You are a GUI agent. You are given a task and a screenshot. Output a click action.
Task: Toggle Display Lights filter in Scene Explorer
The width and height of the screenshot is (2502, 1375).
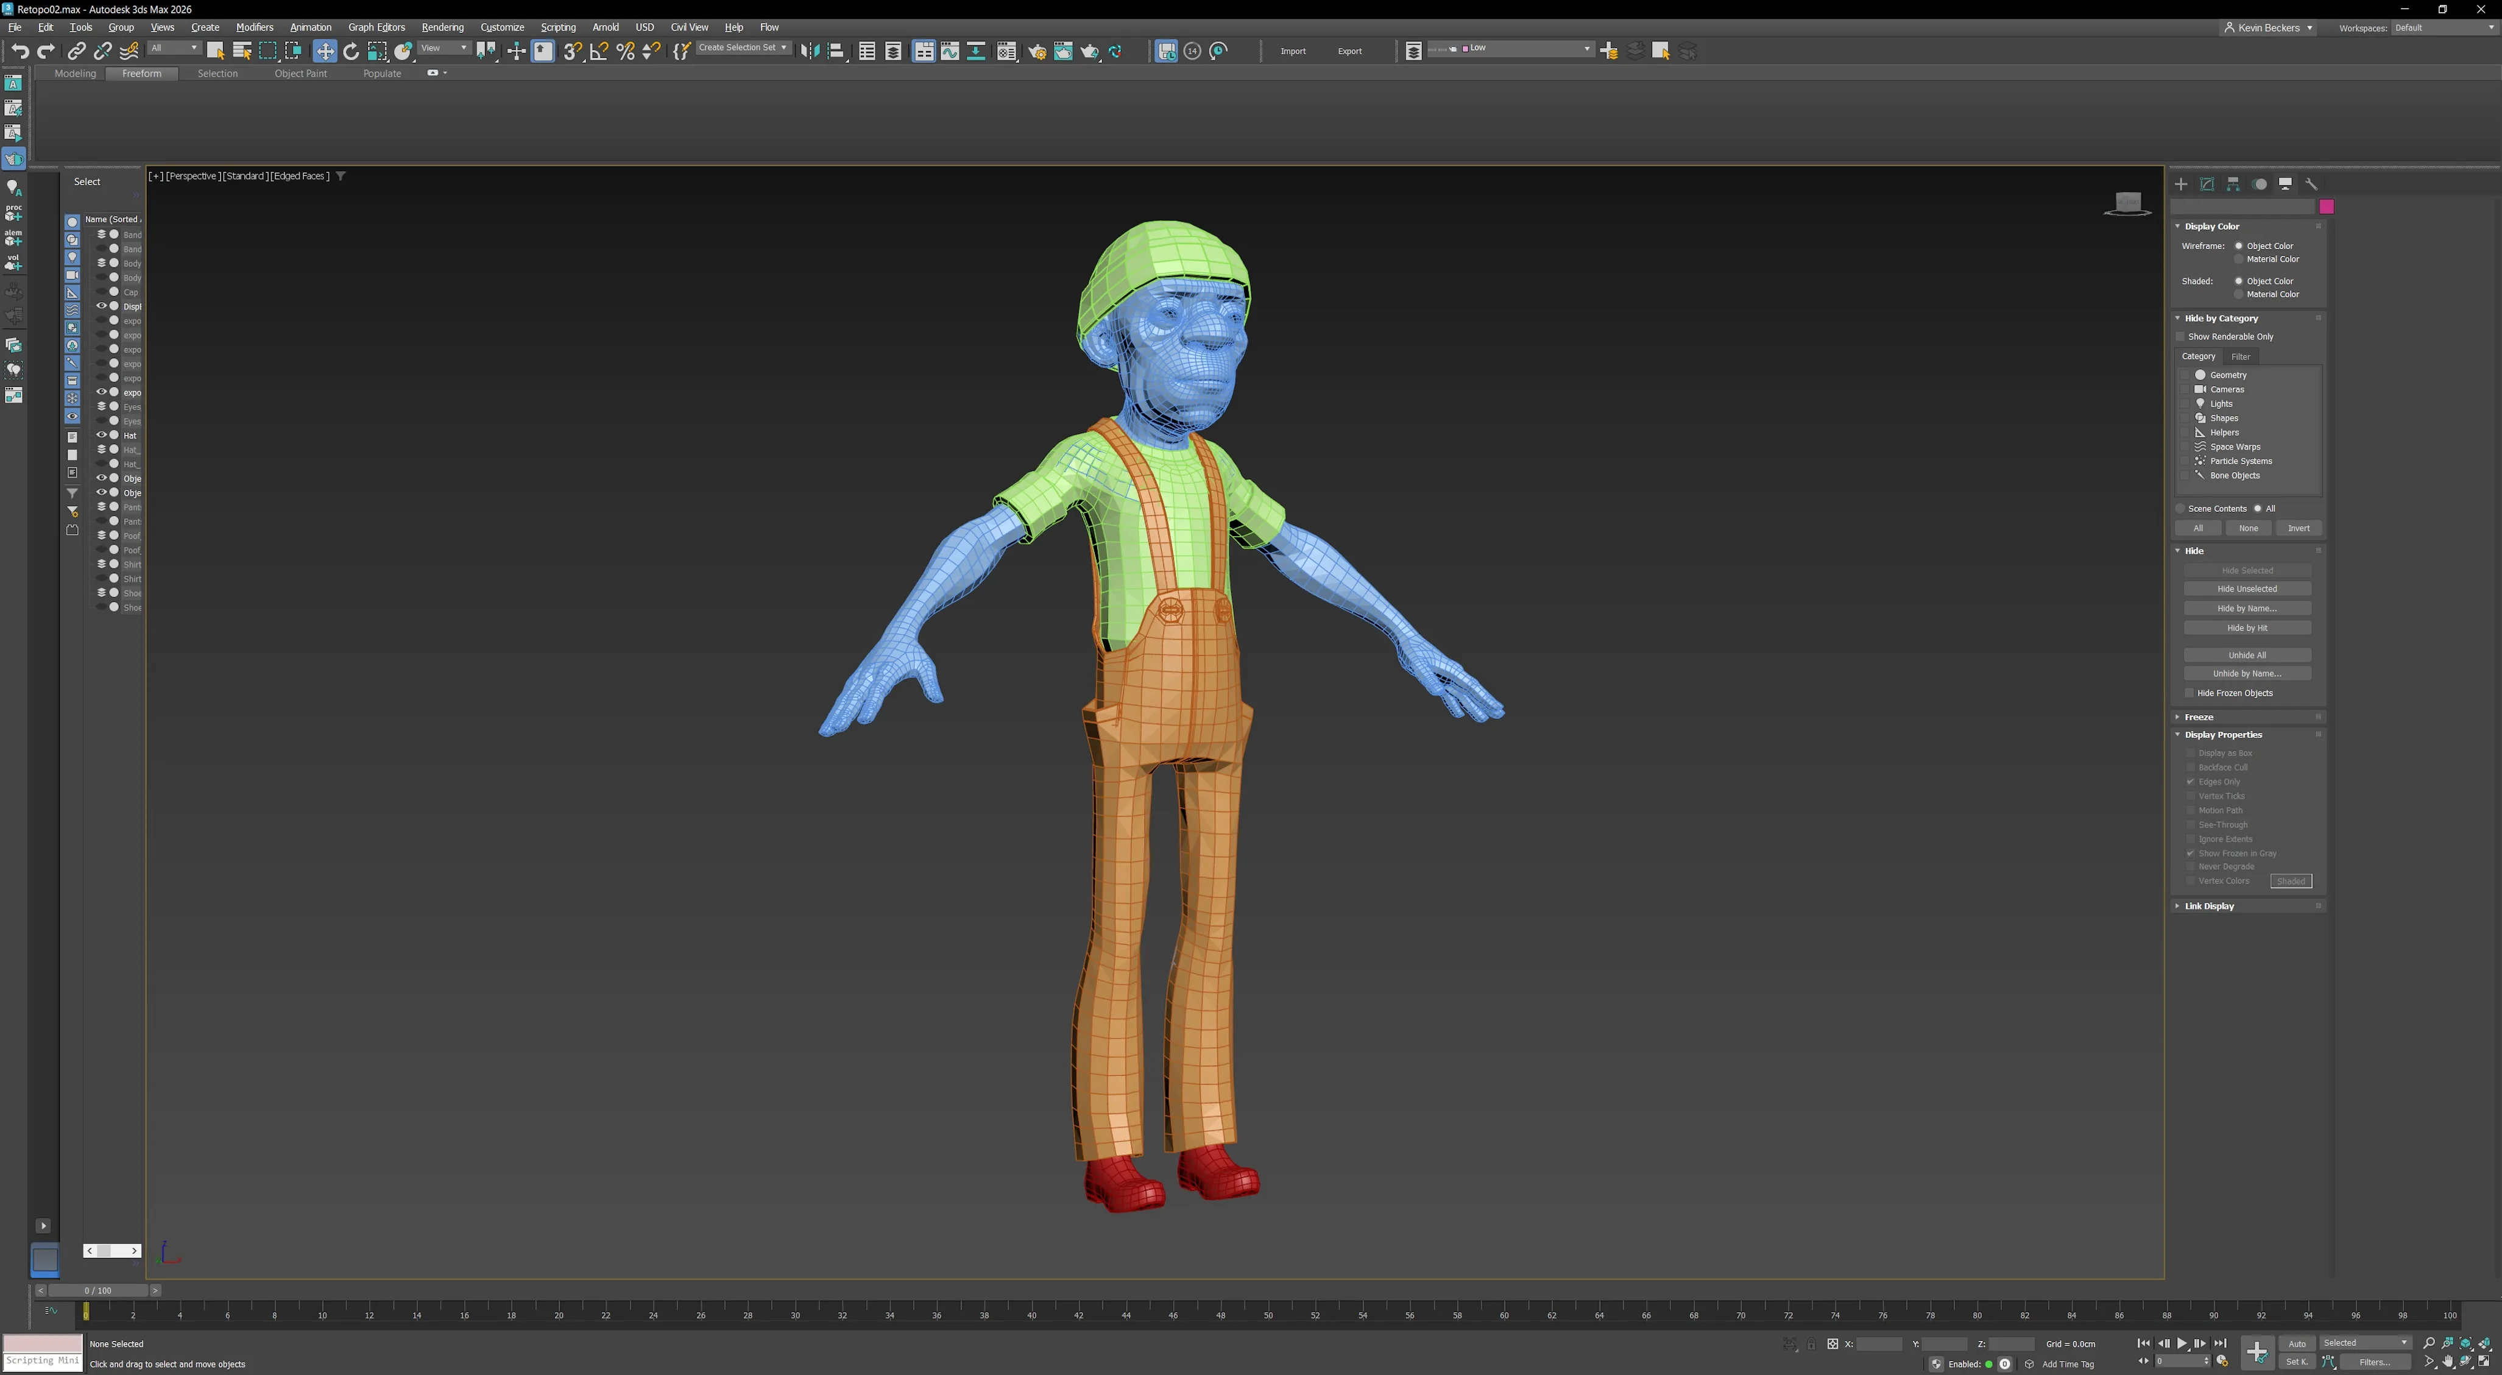coord(72,257)
